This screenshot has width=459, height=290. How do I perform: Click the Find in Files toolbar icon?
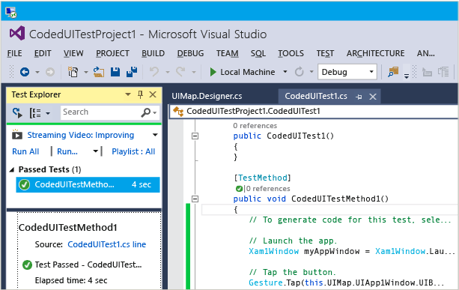tap(393, 72)
